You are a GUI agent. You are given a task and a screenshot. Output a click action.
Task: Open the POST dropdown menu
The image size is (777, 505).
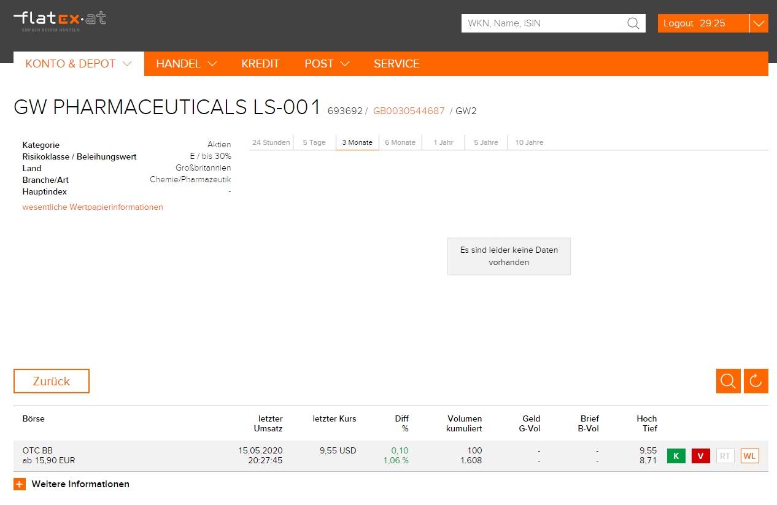[327, 64]
